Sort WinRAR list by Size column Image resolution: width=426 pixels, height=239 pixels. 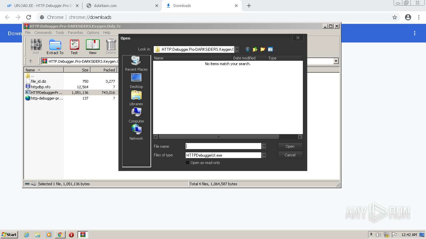tap(77, 70)
